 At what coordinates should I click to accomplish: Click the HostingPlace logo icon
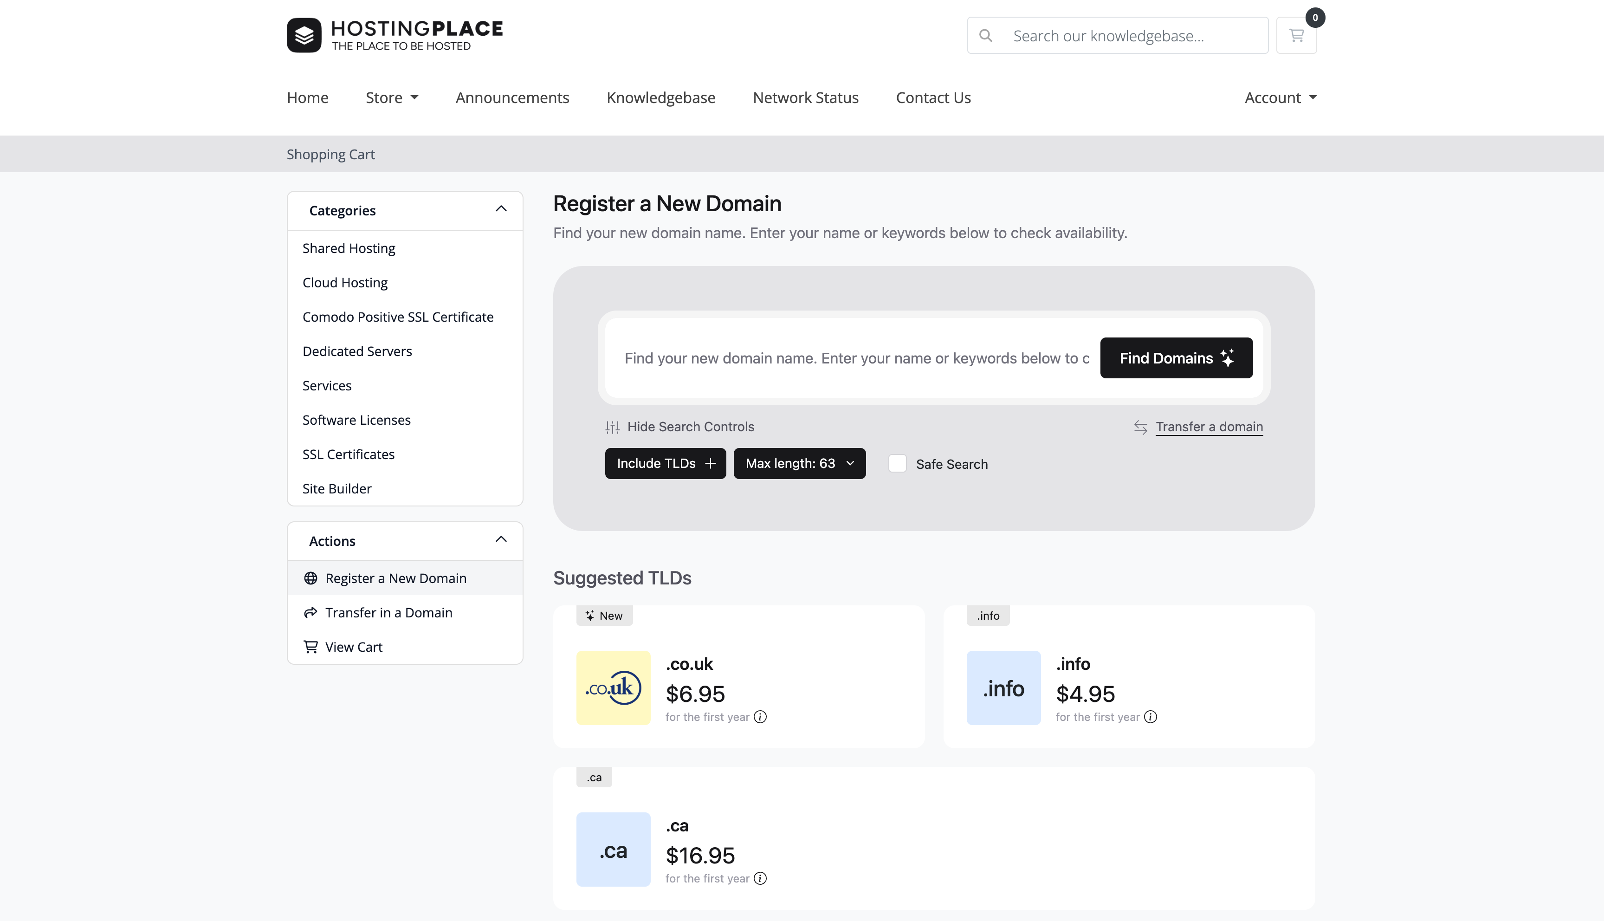tap(304, 35)
